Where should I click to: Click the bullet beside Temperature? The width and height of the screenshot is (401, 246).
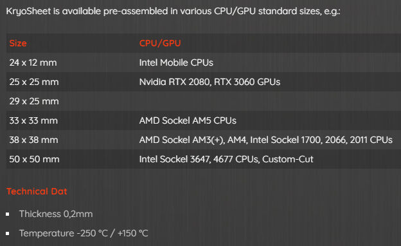[x=8, y=234]
